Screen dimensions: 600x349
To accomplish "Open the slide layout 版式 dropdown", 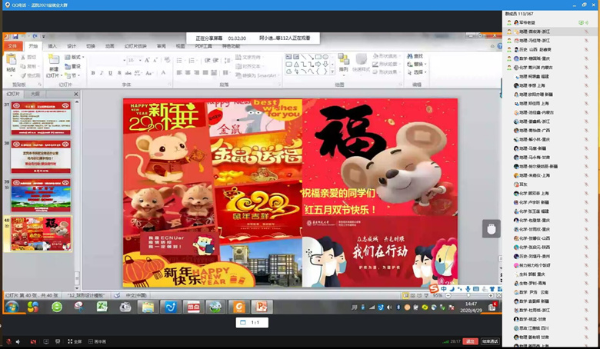I will pyautogui.click(x=75, y=58).
